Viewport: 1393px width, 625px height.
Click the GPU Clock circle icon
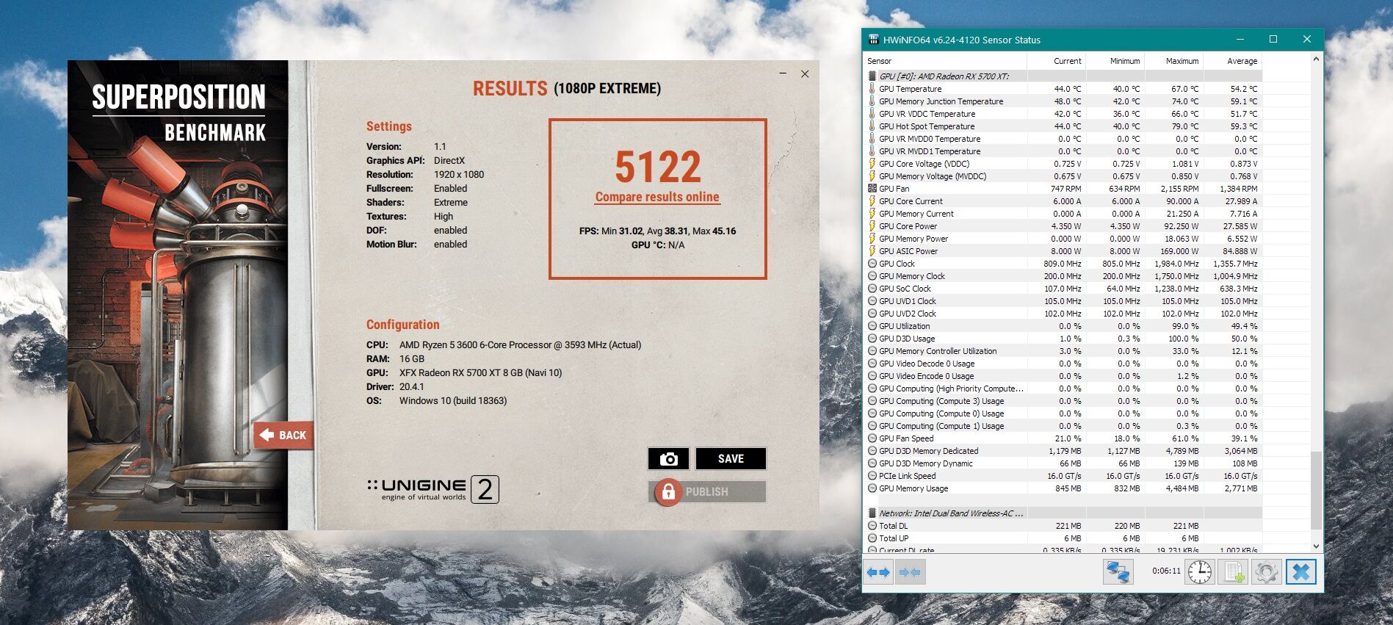872,264
